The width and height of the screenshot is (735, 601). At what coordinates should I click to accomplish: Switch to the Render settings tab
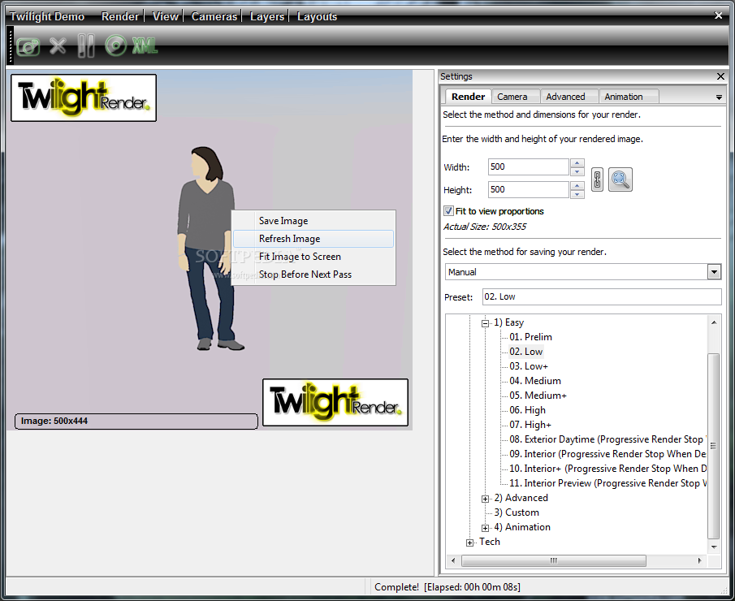pos(468,97)
